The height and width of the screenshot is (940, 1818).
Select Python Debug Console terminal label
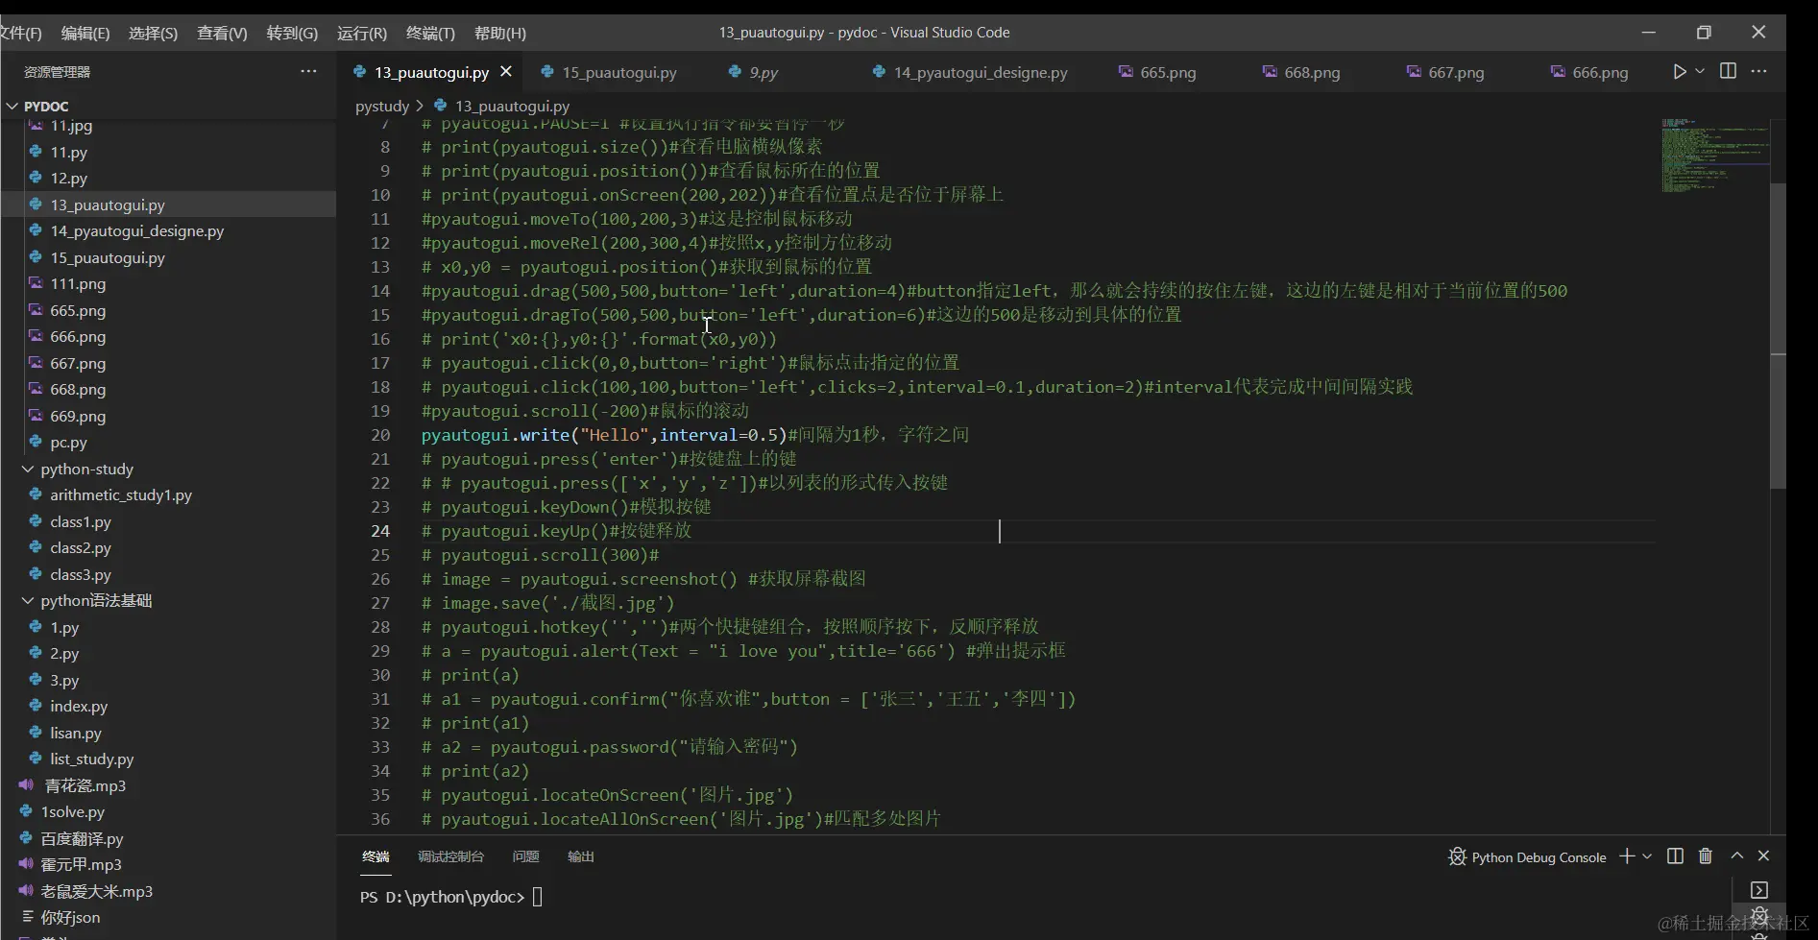click(x=1539, y=857)
